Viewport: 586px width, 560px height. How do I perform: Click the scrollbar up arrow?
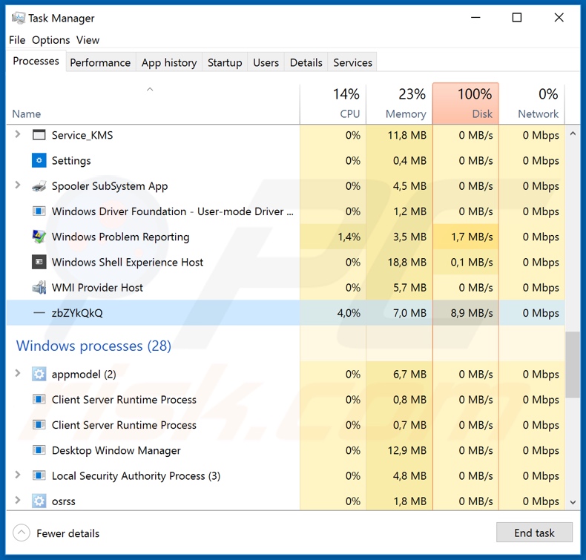(x=573, y=134)
